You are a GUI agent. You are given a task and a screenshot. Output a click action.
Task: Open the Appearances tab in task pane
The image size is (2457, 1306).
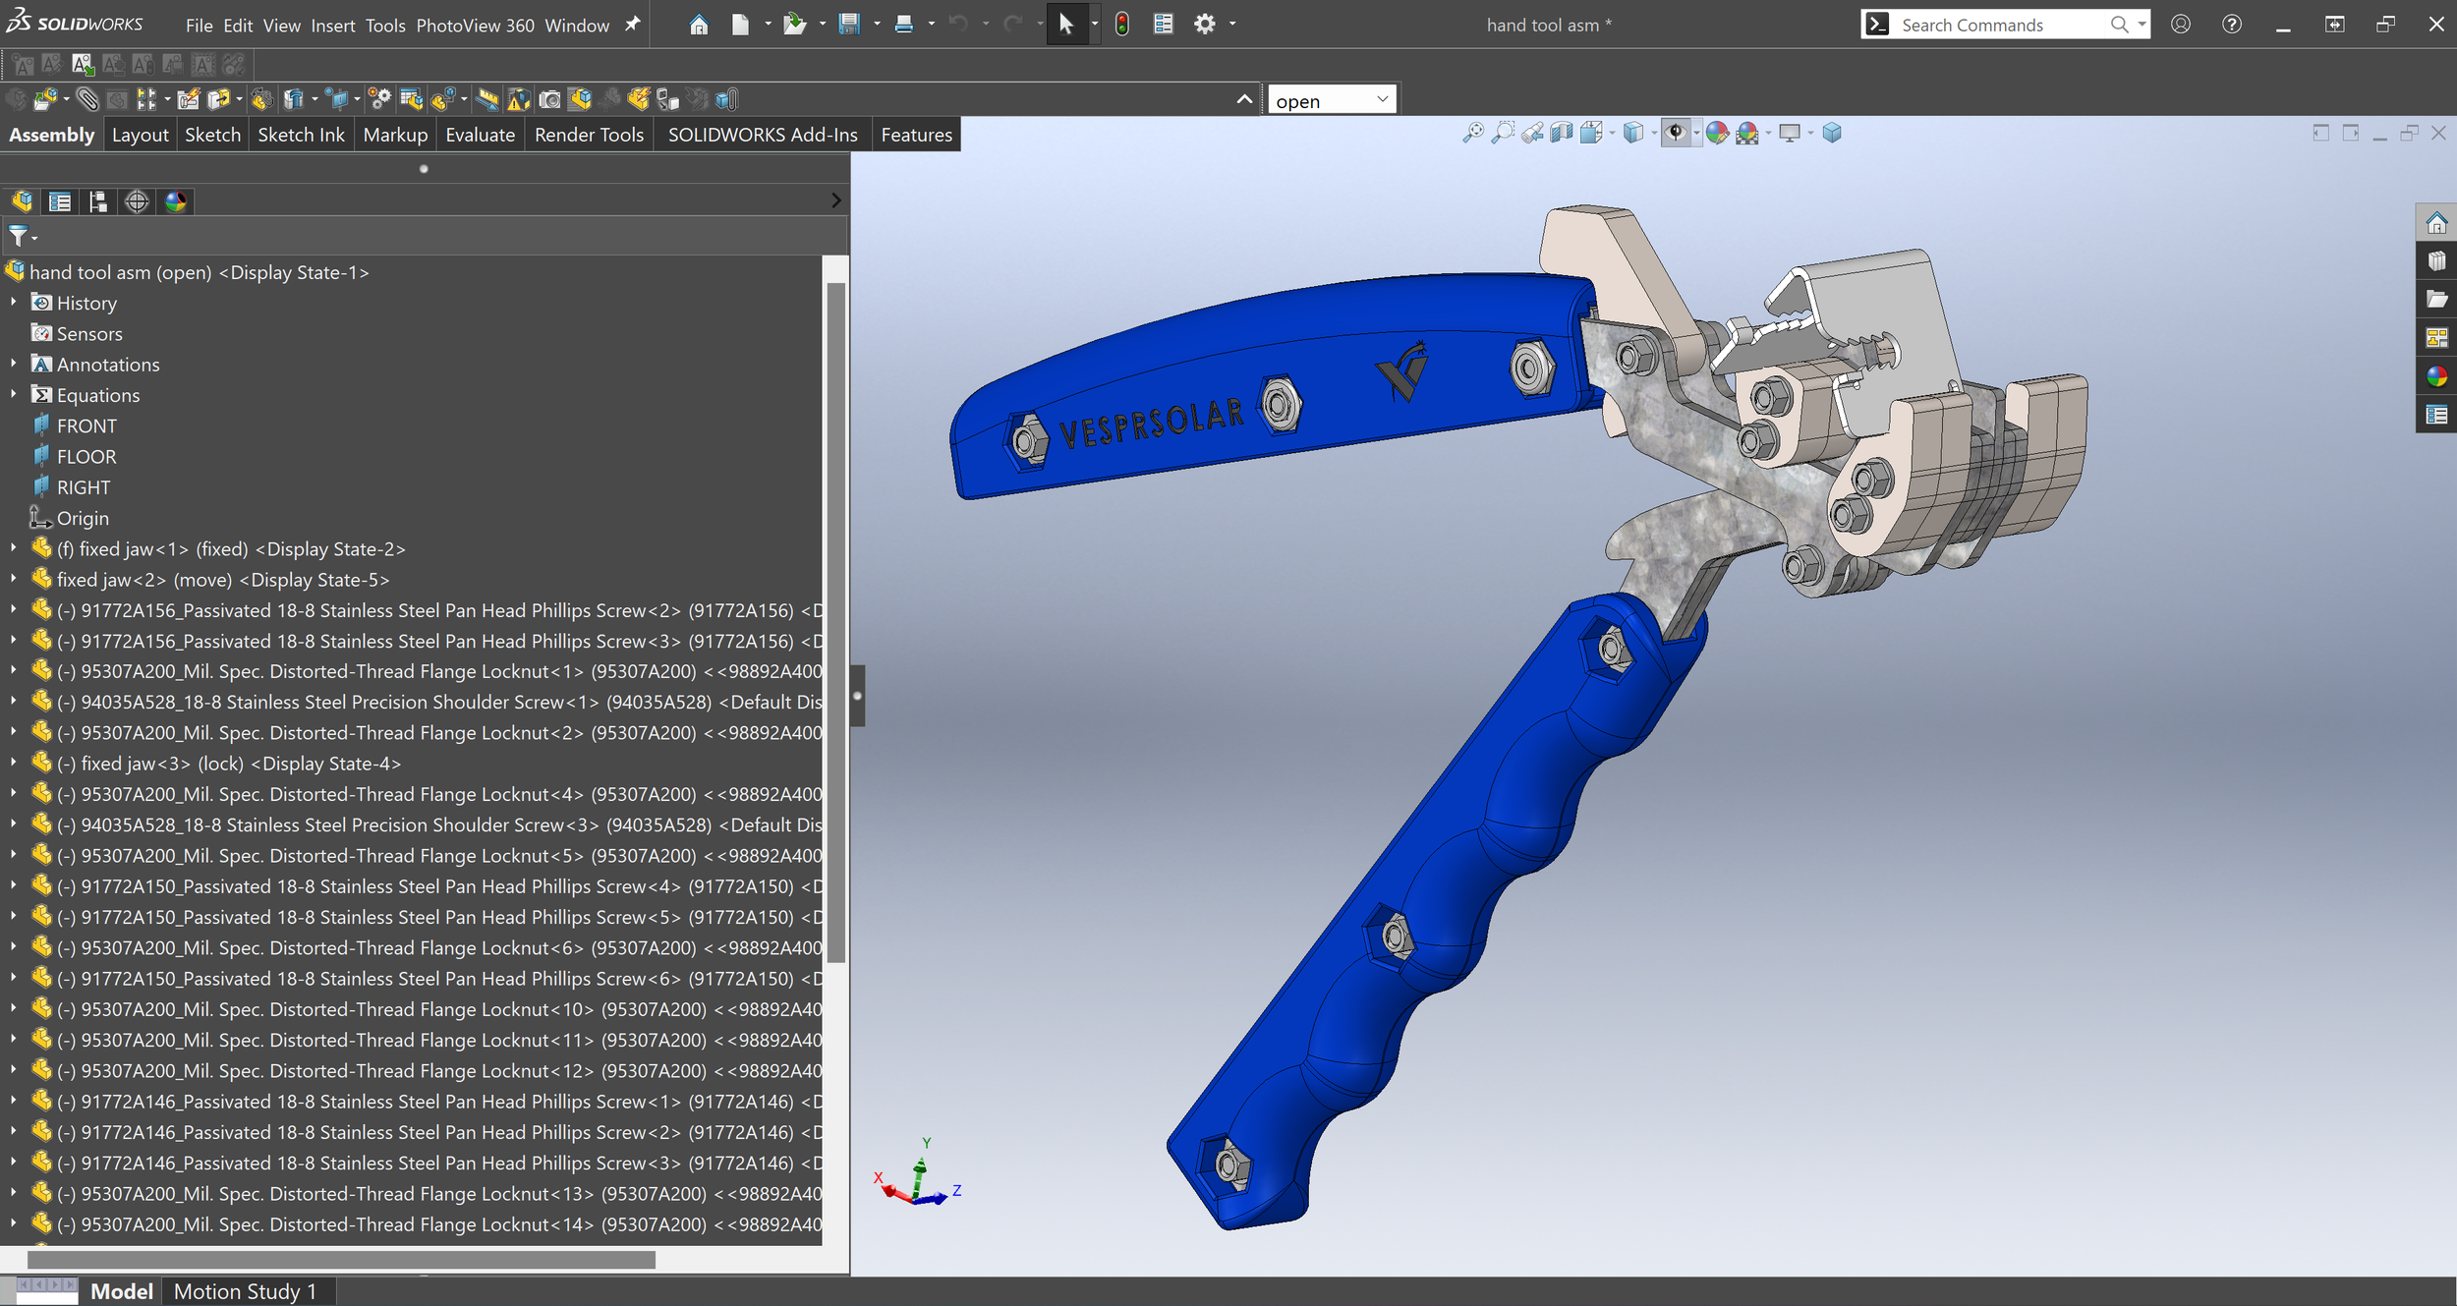click(2436, 377)
